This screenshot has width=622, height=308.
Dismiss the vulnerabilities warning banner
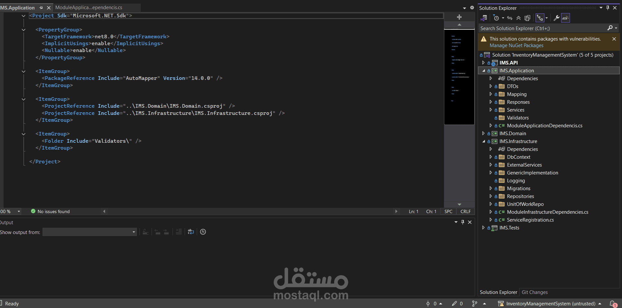(614, 39)
